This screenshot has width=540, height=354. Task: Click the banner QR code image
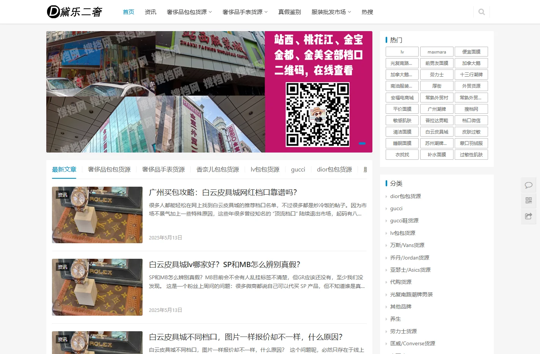click(317, 115)
